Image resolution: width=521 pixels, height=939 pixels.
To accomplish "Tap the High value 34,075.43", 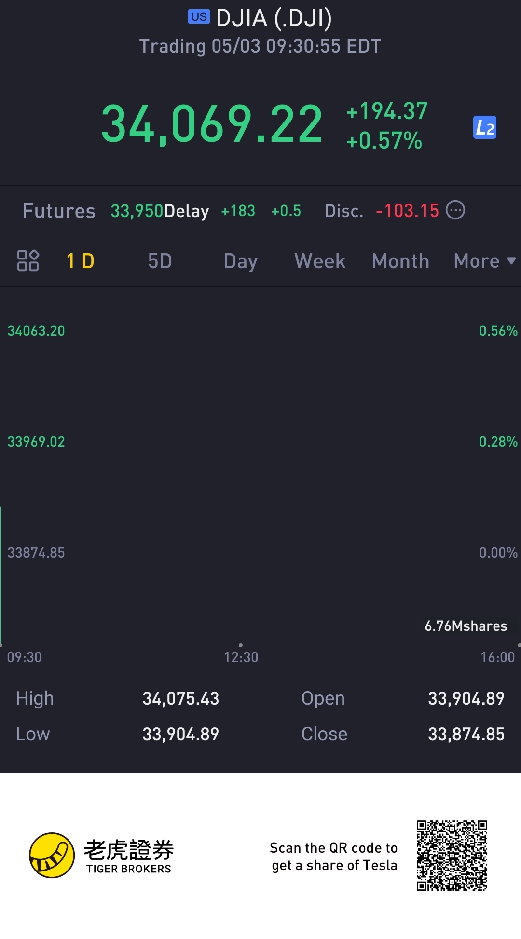I will pos(180,698).
